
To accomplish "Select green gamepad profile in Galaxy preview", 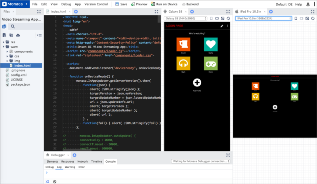I will click(211, 63).
